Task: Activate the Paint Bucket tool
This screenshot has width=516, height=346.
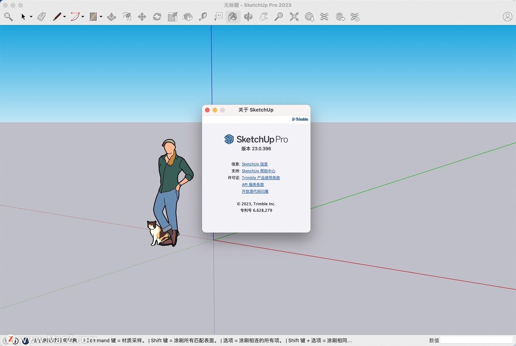Action: 233,17
